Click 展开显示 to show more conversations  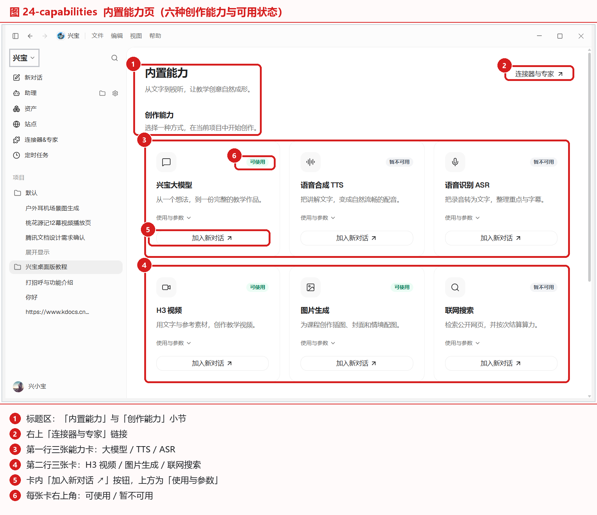[37, 252]
